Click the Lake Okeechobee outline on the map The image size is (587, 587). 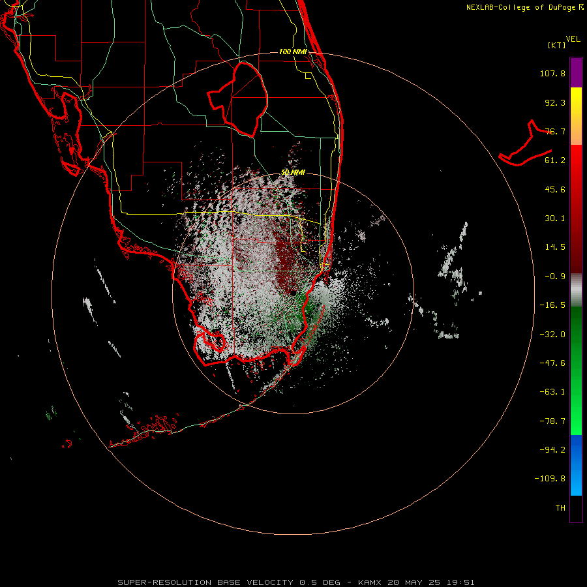click(x=238, y=100)
